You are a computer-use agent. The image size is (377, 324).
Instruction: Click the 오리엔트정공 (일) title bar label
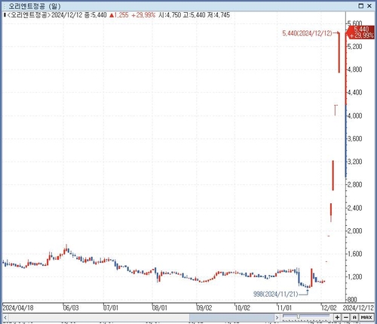click(35, 6)
